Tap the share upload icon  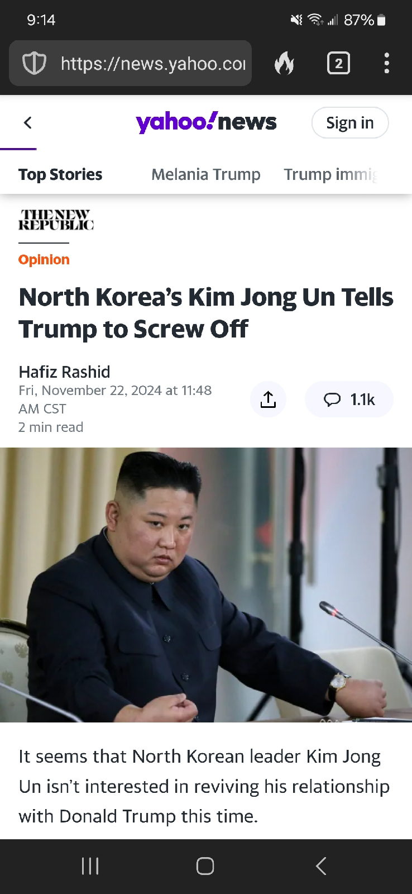pyautogui.click(x=268, y=400)
